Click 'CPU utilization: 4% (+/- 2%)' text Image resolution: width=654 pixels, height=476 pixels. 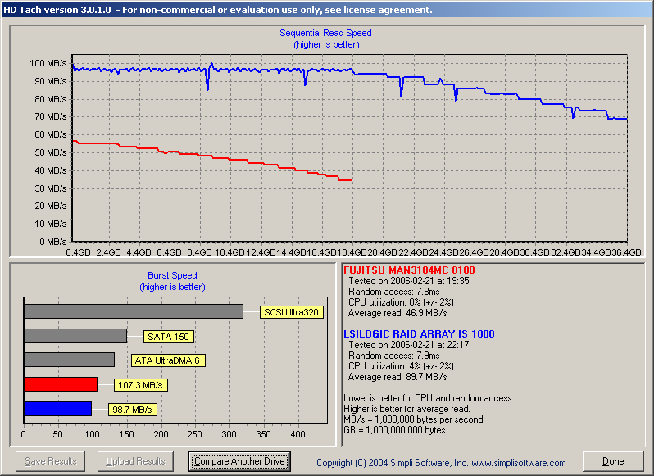401,366
